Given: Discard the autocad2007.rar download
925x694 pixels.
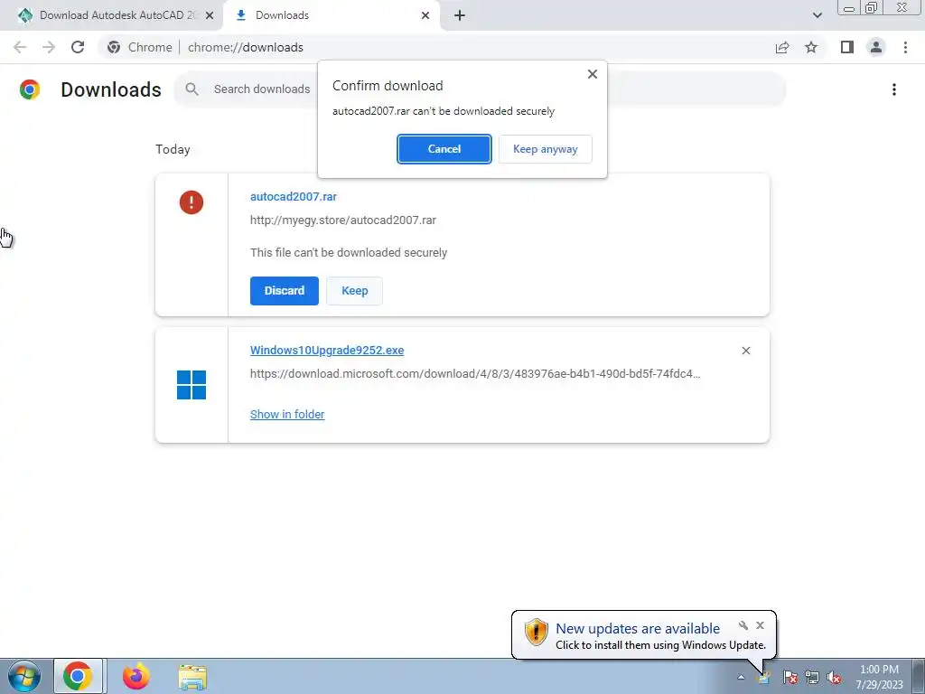Looking at the screenshot, I should (284, 290).
